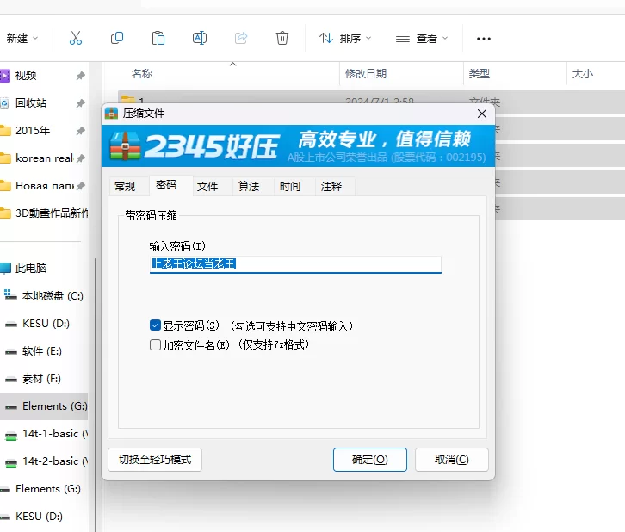625x532 pixels.
Task: Open the korean real pinned folder
Action: pos(44,158)
